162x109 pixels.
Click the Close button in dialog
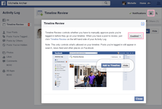click(139, 99)
